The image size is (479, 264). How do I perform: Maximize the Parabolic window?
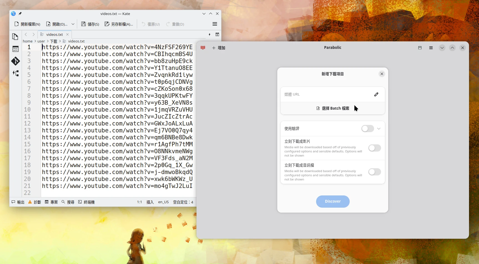click(x=452, y=48)
